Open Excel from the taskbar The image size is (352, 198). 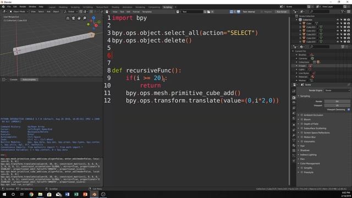click(76, 194)
